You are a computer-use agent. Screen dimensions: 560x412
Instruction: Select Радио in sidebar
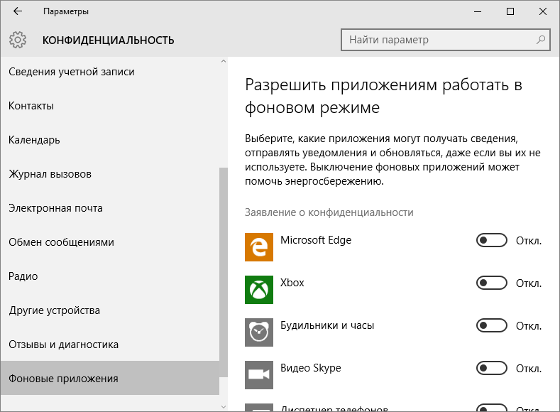coord(109,276)
